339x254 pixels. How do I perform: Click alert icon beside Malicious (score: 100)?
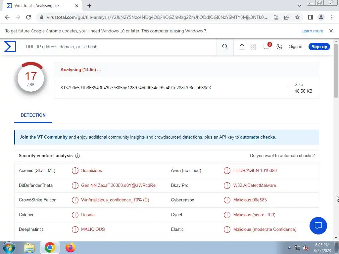[227, 215]
